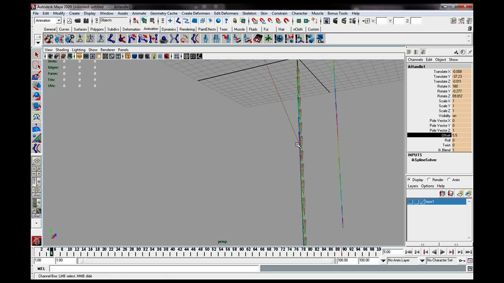Open the viewport Shading menu
Viewport: 504px width, 283px height.
click(x=62, y=50)
